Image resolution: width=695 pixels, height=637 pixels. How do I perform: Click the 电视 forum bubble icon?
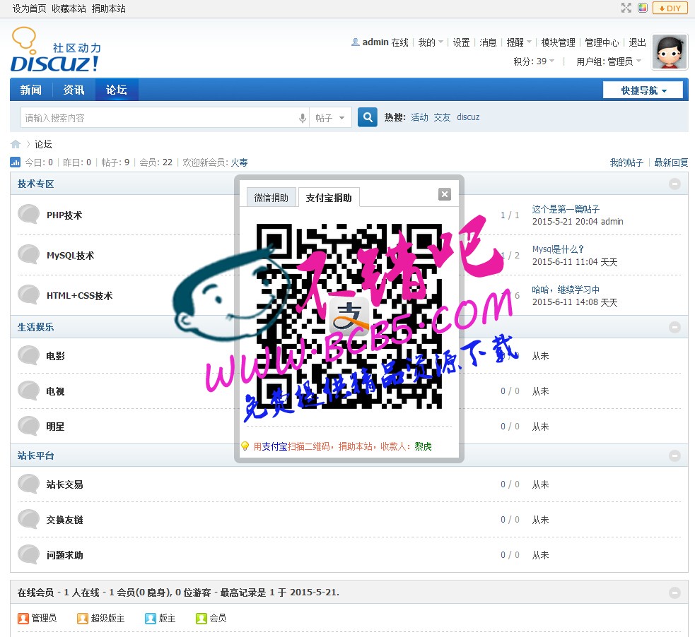(29, 391)
